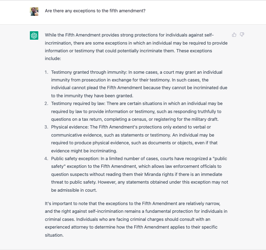Click list number 2 marker
The image size is (266, 250).
(x=46, y=104)
